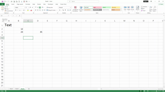Click the red Font Color swatch
Viewport: 165px width, 92px height.
(x=31, y=10)
